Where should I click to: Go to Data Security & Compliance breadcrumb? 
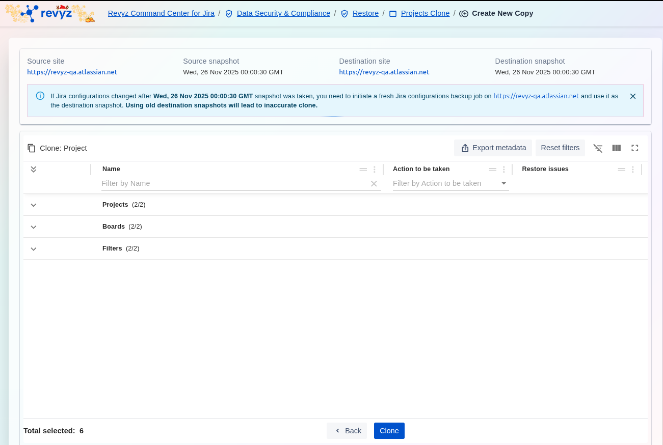click(283, 13)
